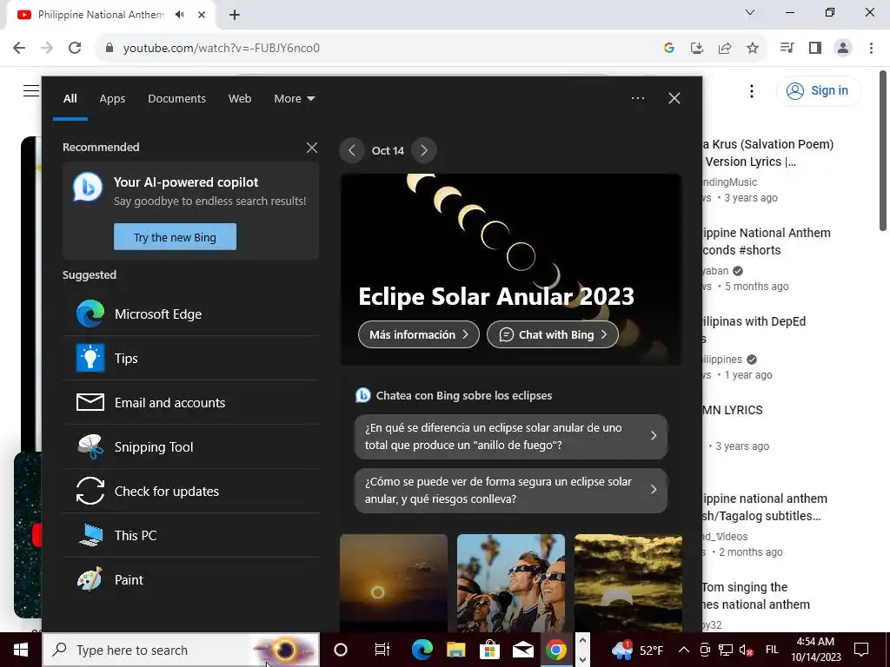Screen dimensions: 890x667
Task: Open the notification center icon
Action: pyautogui.click(x=861, y=650)
